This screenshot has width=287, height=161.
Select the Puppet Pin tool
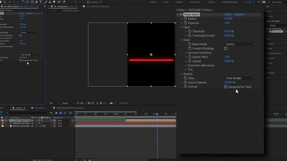click(x=64, y=2)
